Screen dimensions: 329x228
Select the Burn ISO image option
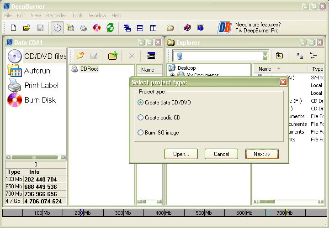pyautogui.click(x=141, y=133)
